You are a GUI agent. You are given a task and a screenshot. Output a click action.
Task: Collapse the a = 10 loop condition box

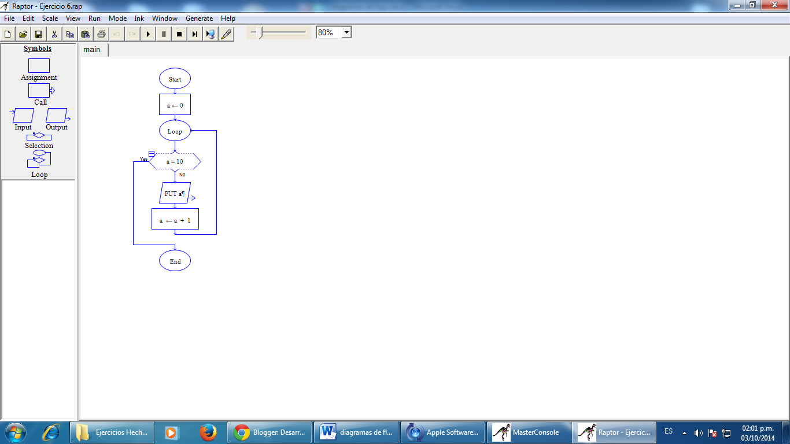pyautogui.click(x=151, y=153)
